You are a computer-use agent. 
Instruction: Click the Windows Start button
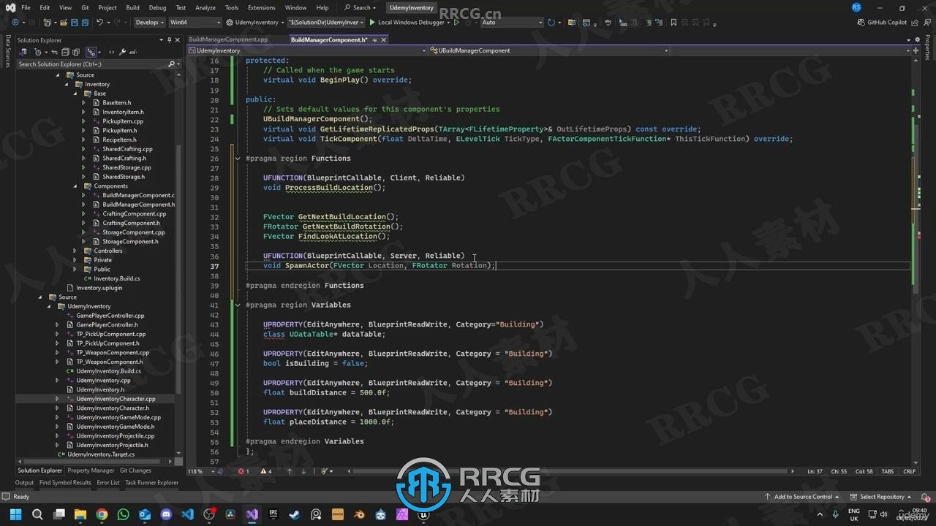coord(15,515)
